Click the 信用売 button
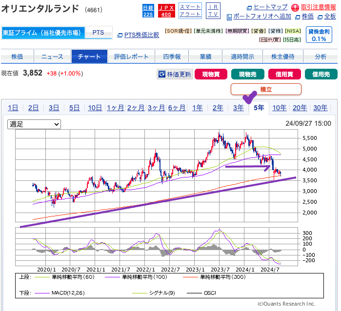 click(x=321, y=74)
